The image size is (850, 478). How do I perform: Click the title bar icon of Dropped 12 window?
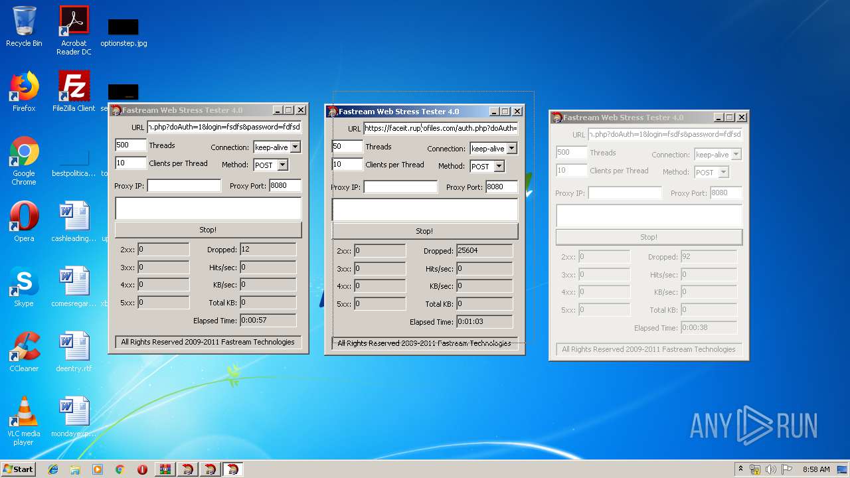pyautogui.click(x=116, y=110)
